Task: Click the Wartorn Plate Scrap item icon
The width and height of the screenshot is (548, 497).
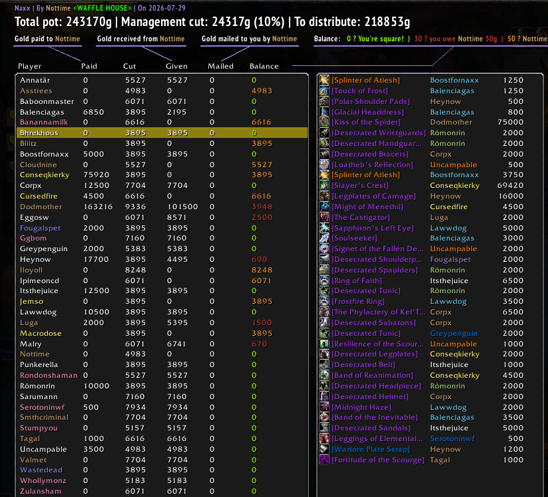Action: click(324, 449)
